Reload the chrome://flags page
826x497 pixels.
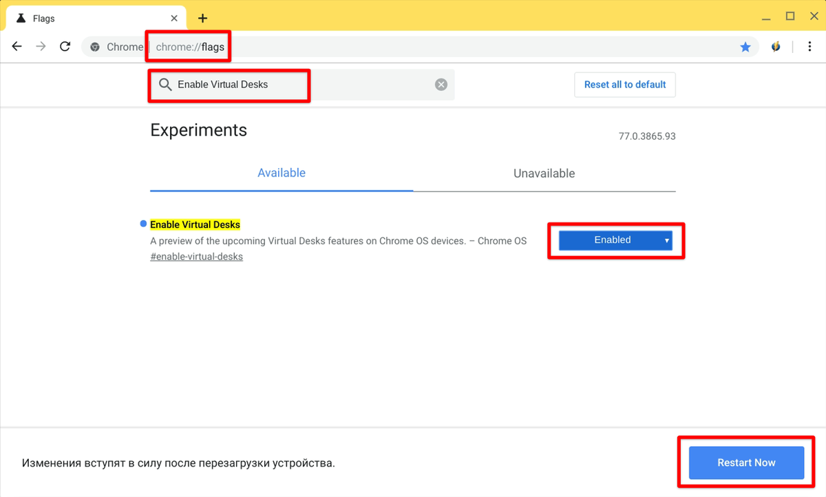click(x=65, y=47)
